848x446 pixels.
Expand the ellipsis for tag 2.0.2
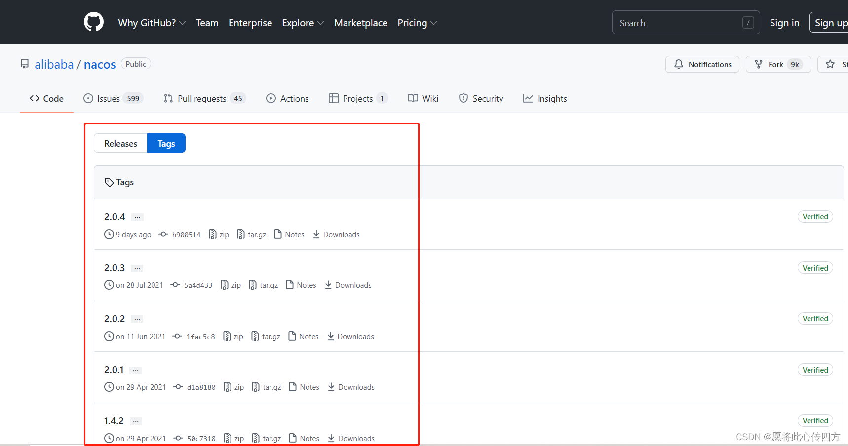coord(137,319)
